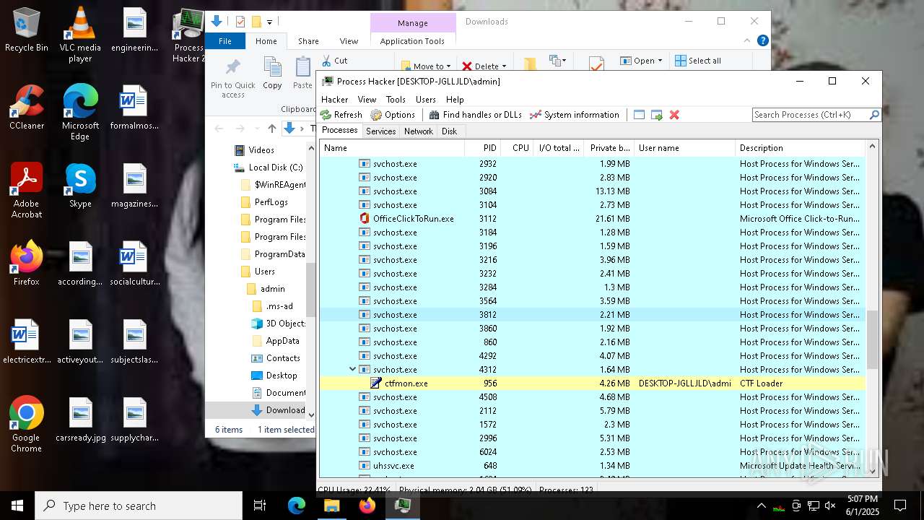924x520 pixels.
Task: Open Share tab in Explorer ribbon
Action: 308,41
